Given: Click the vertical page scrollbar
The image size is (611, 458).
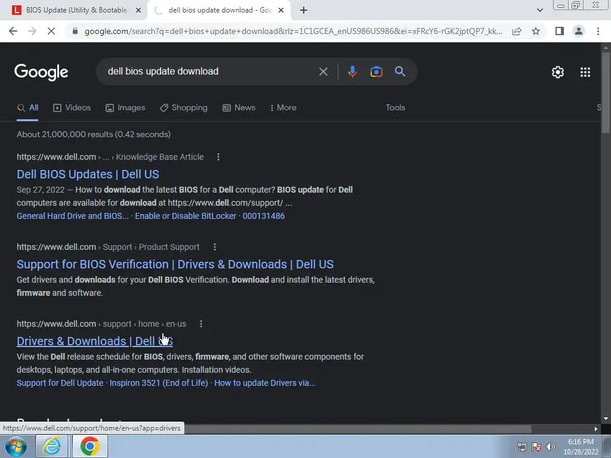Looking at the screenshot, I should 606,92.
